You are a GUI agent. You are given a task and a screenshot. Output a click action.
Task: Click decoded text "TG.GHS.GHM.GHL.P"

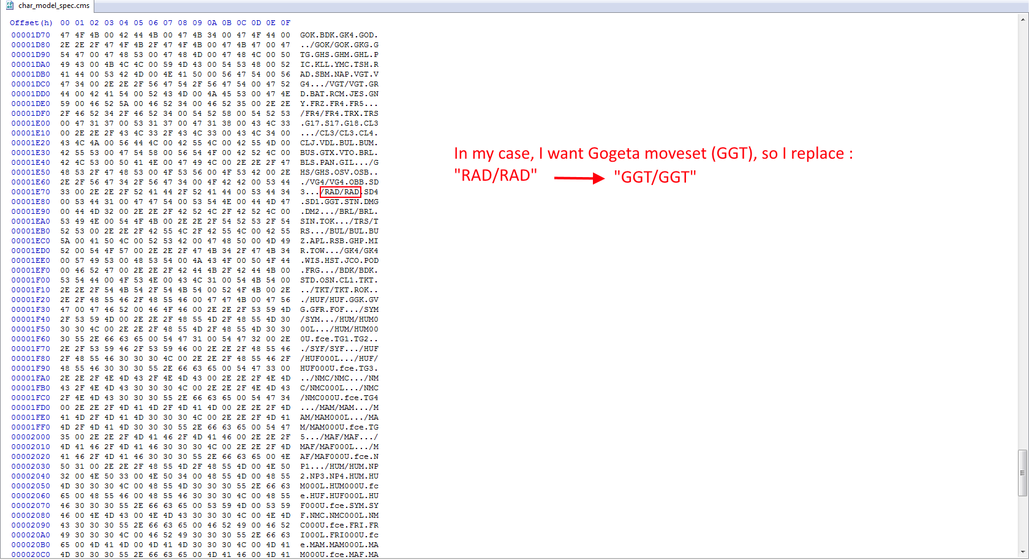pyautogui.click(x=339, y=55)
